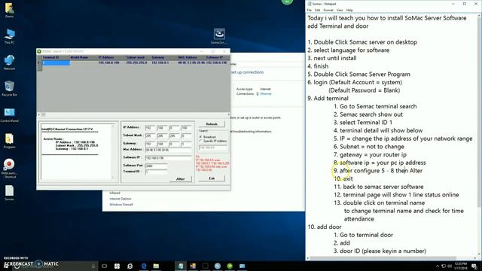The width and height of the screenshot is (482, 271).
Task: Click the green round taskbar app icon
Action: point(230,266)
